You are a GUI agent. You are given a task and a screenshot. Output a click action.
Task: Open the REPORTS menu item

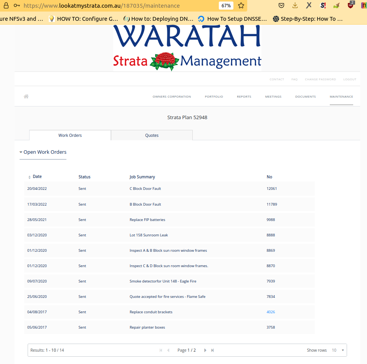(x=244, y=96)
